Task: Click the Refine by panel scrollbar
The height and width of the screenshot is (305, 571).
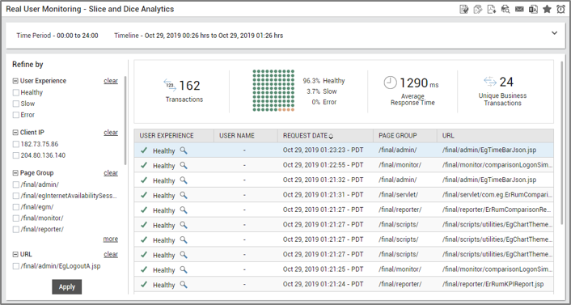Action: [125, 121]
